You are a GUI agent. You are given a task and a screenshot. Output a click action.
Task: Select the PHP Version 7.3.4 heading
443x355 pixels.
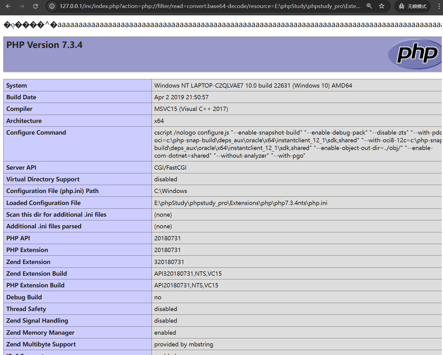[44, 45]
